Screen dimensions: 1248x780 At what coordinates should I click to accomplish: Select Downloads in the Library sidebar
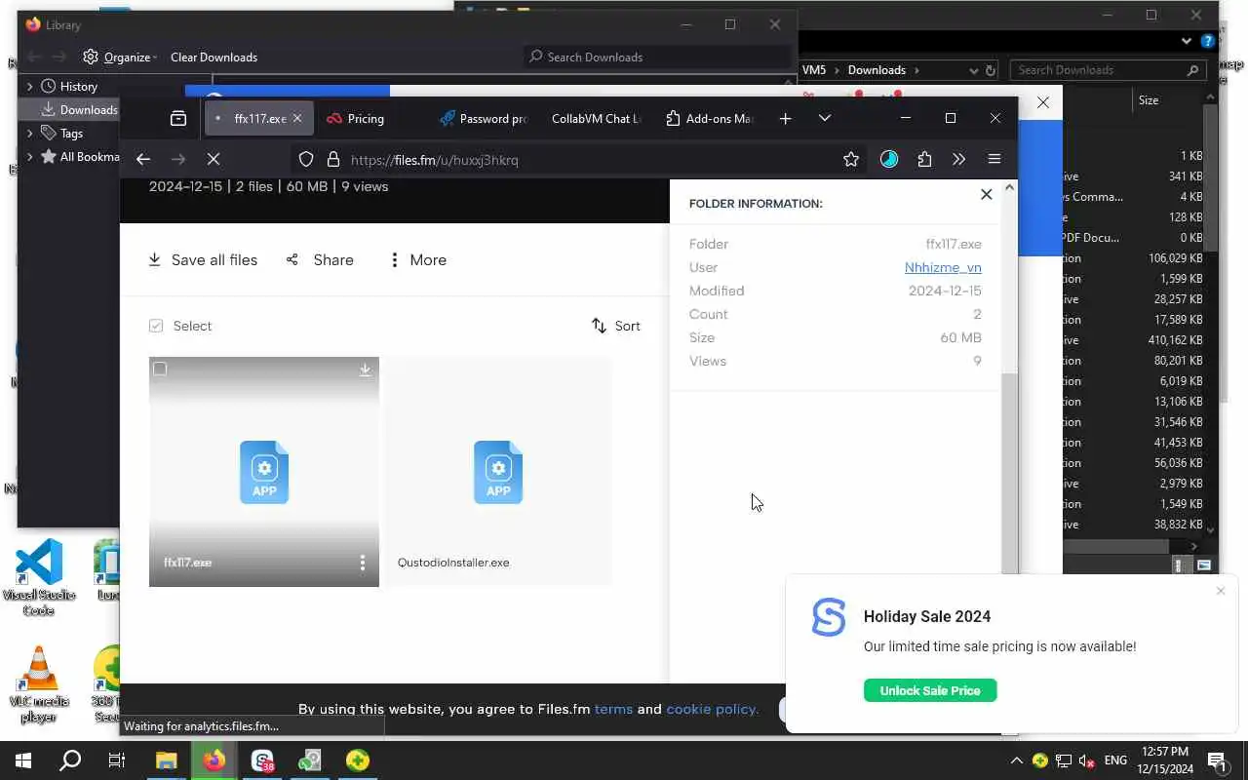[x=78, y=109]
